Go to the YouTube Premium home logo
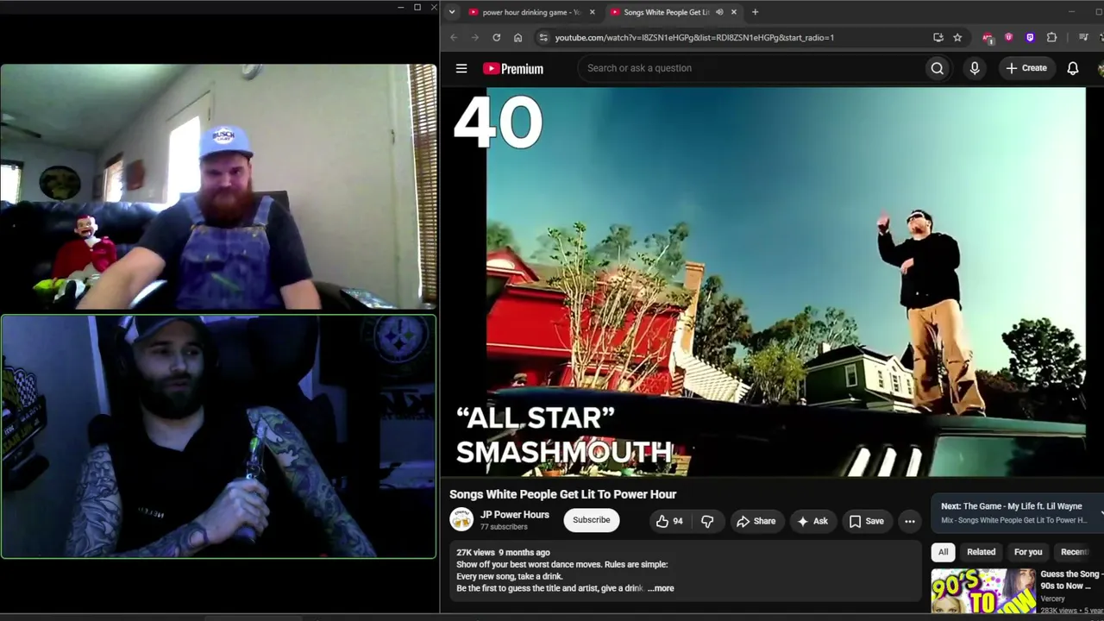This screenshot has height=621, width=1104. coord(513,69)
